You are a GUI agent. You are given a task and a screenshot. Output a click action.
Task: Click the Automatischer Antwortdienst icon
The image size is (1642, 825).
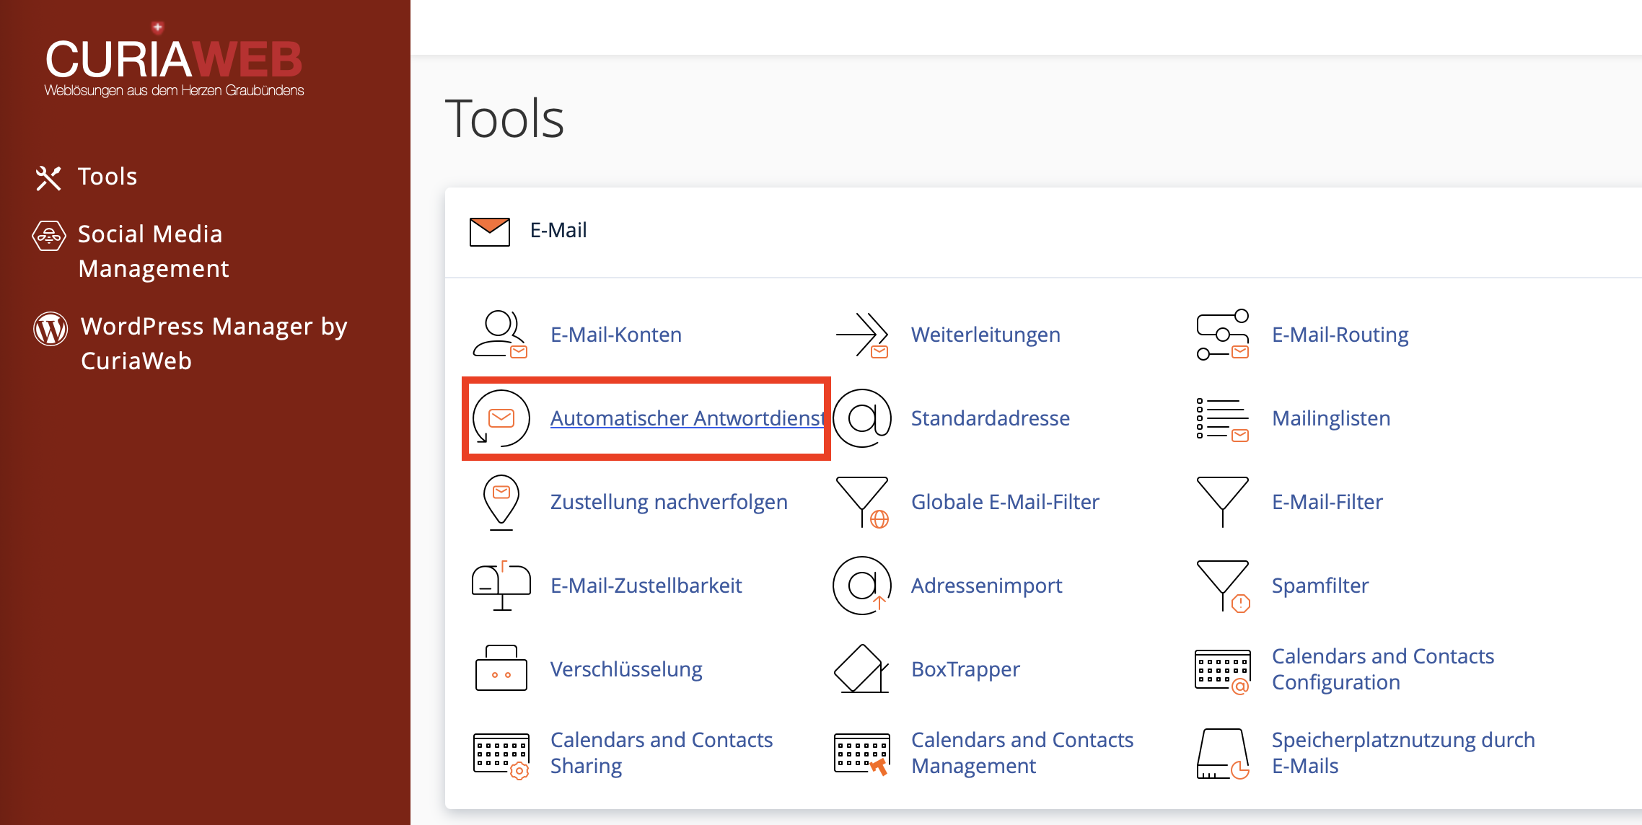tap(501, 418)
